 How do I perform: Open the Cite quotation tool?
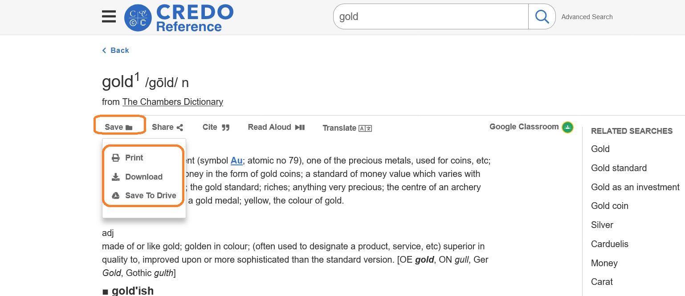[x=216, y=127]
